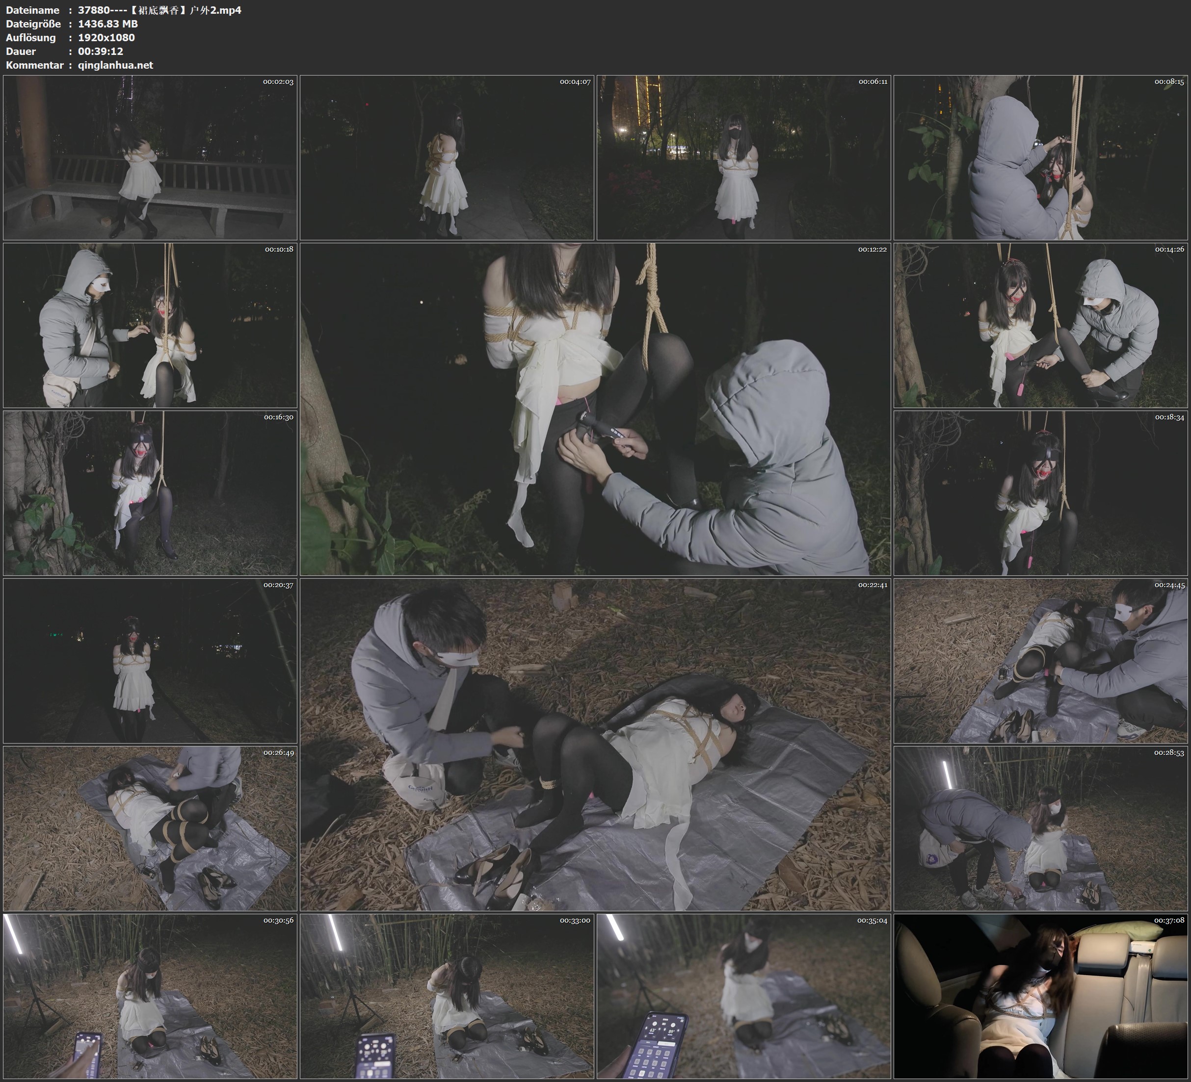
Task: Click the thumbnail at 00:18:34
Action: pyautogui.click(x=1040, y=493)
